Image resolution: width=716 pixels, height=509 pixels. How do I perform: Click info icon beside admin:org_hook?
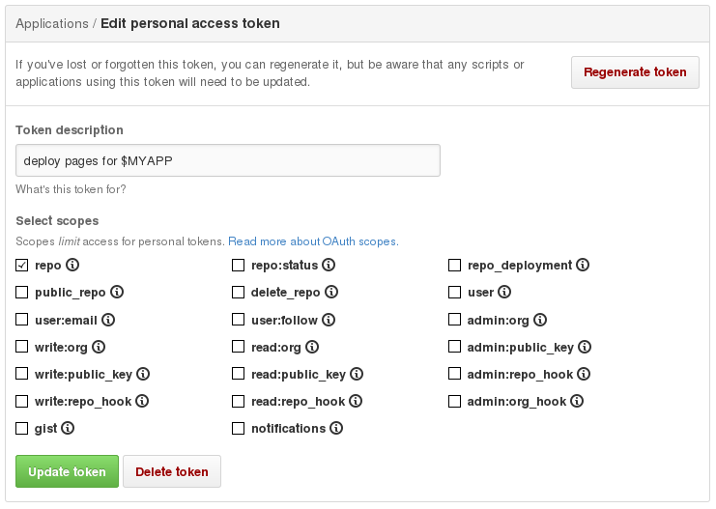[x=576, y=401]
